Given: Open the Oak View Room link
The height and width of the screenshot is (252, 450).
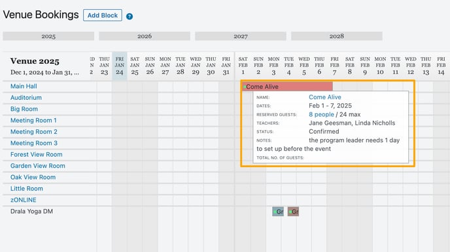Looking at the screenshot, I should (x=33, y=178).
